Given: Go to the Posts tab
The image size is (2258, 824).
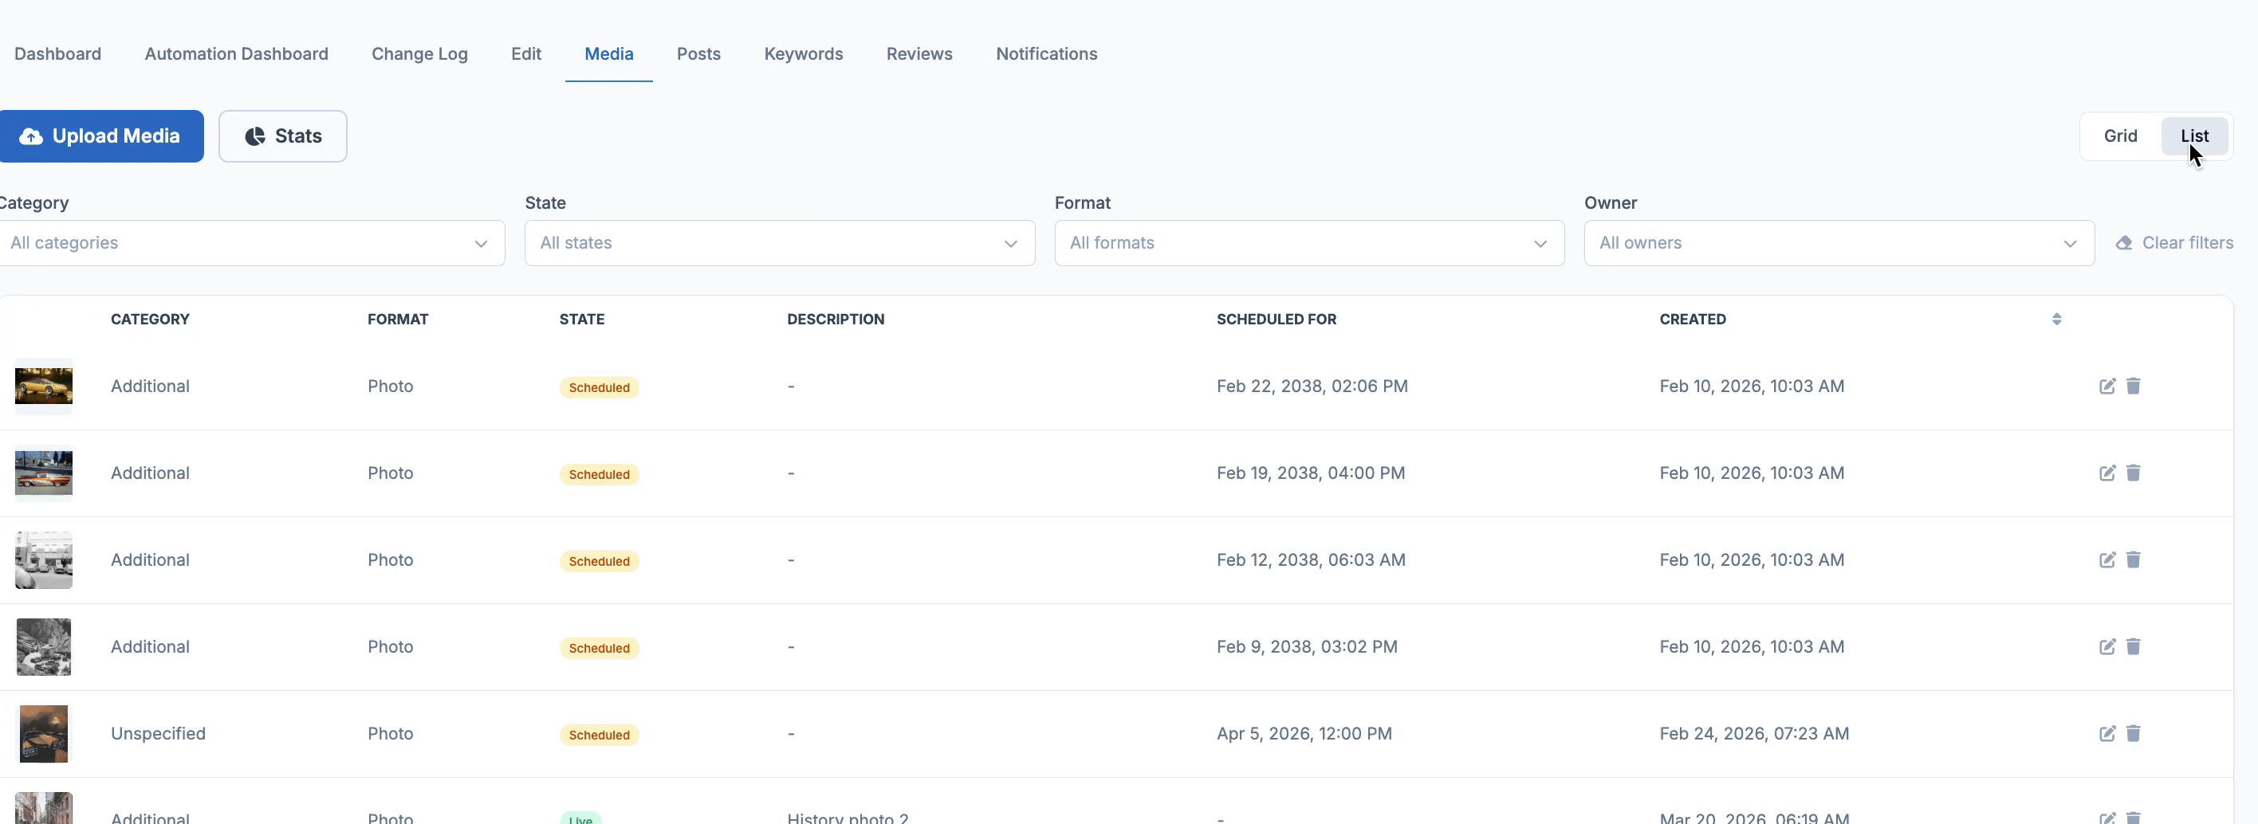Looking at the screenshot, I should (698, 54).
